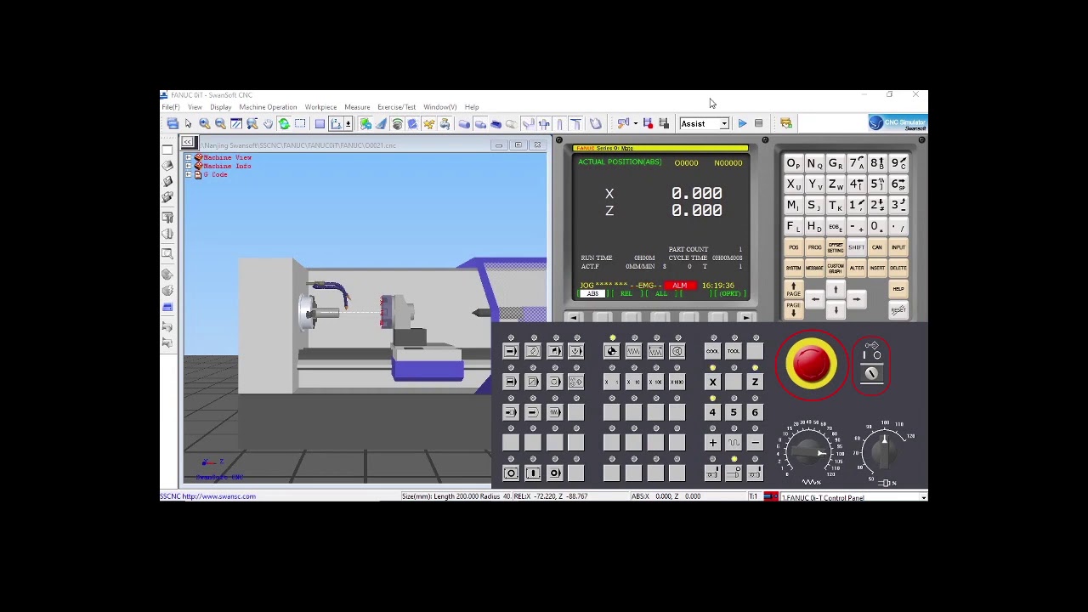
Task: Adjust the feedrate override dial
Action: [807, 452]
